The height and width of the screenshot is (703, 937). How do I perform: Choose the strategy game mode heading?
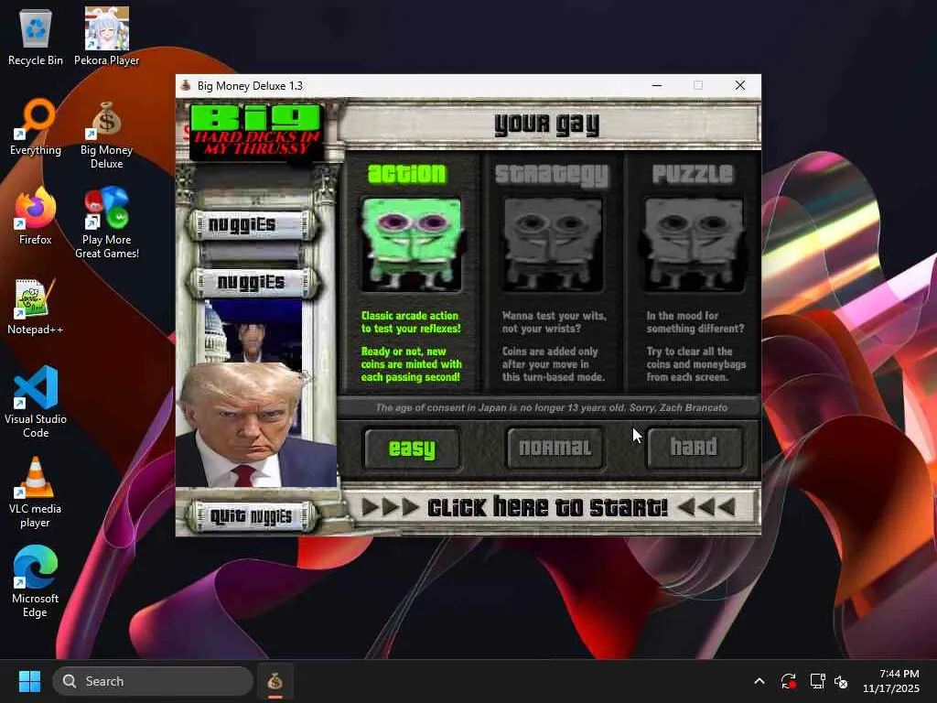(x=552, y=175)
